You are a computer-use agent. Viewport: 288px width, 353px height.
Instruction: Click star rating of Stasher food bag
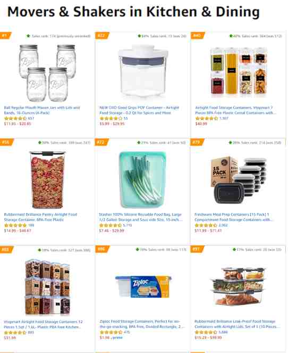pos(111,225)
